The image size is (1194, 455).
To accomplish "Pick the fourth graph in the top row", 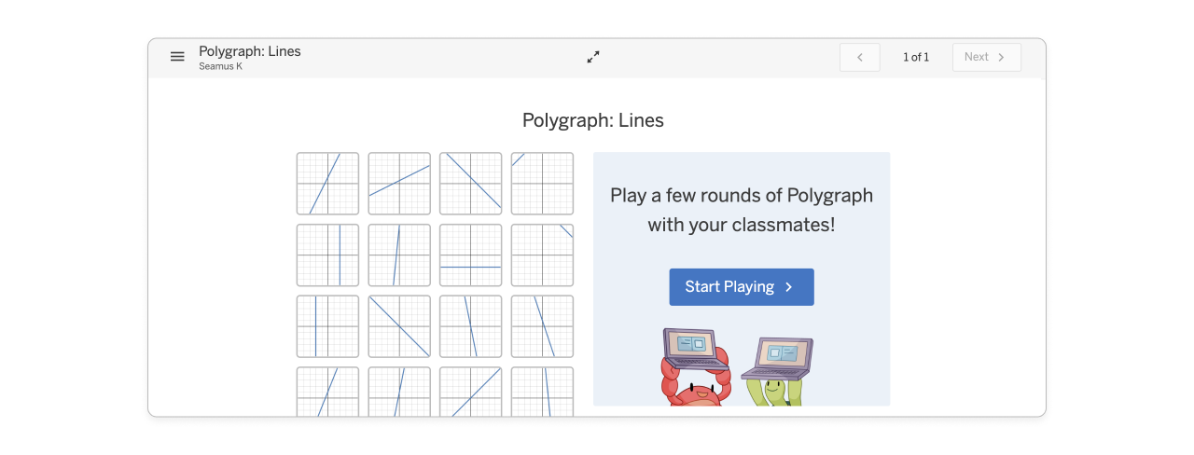I will 542,184.
